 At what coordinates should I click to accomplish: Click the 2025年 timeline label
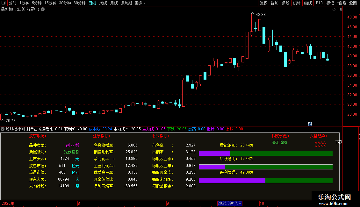[x=8, y=203]
